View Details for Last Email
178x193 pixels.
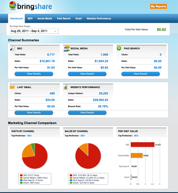pyautogui.click(x=34, y=113)
